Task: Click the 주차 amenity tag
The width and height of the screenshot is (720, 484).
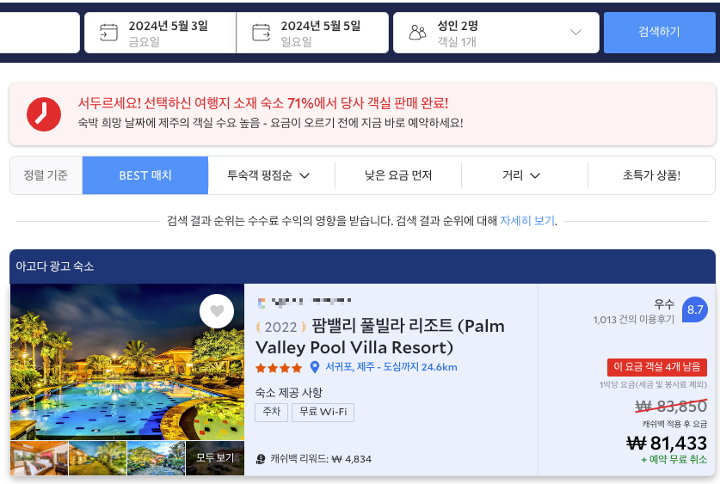Action: (x=271, y=412)
